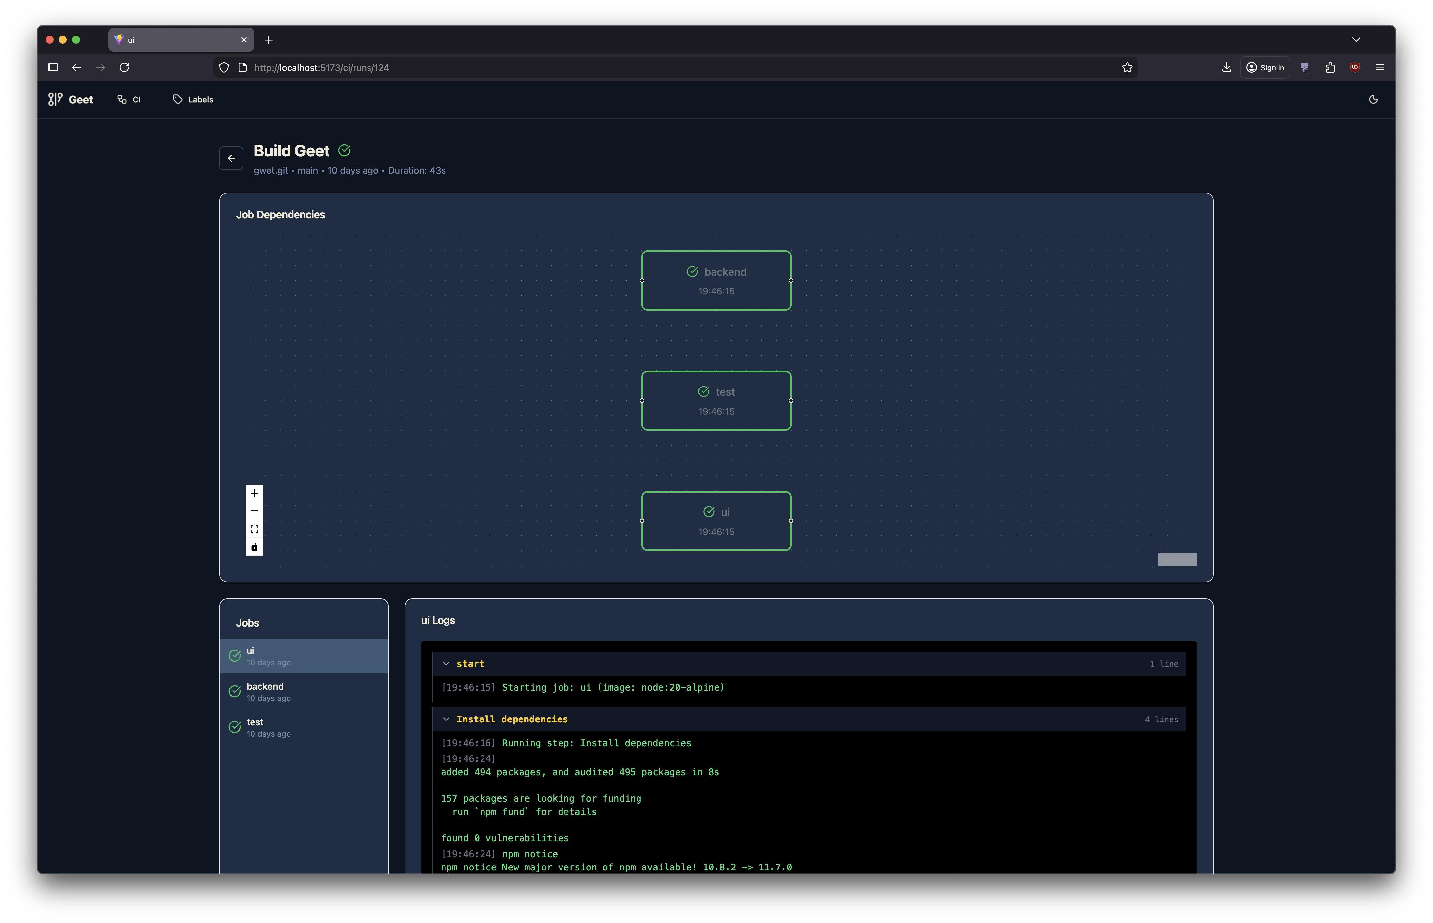1433x923 pixels.
Task: Open the CI navigation item
Action: [x=129, y=99]
